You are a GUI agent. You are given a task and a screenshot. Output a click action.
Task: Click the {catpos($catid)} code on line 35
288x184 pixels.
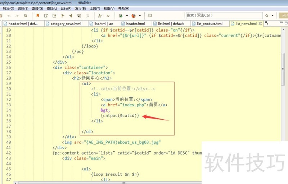[x=120, y=116]
